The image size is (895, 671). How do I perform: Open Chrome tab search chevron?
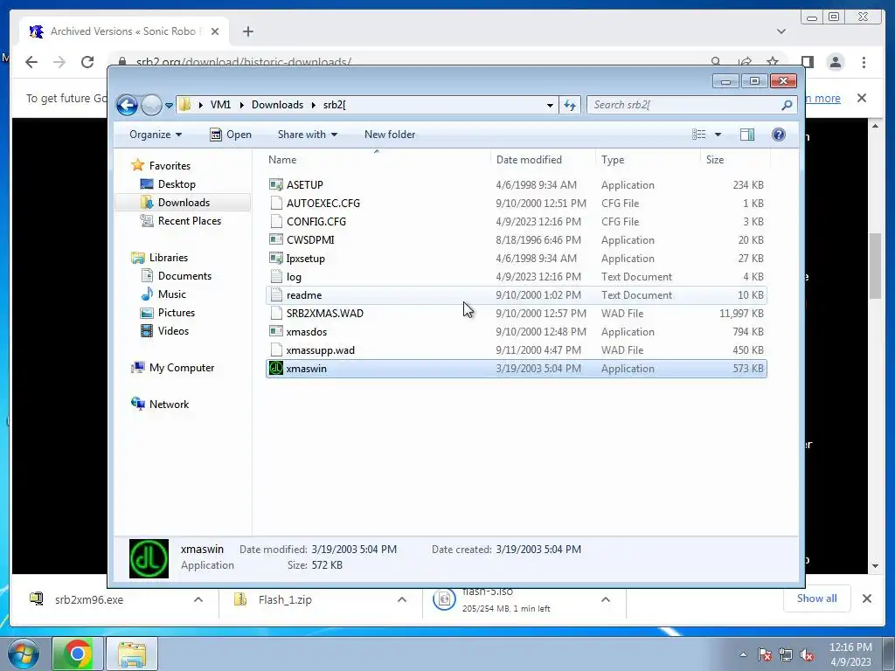(x=781, y=31)
